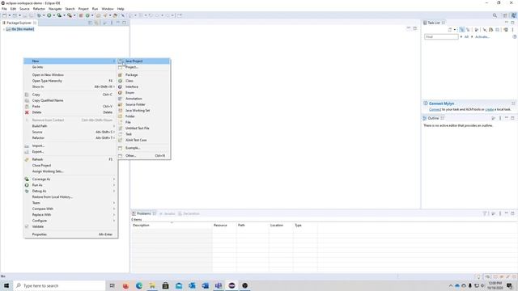The image size is (518, 291).
Task: Click the Java perspective icon
Action: (513, 15)
